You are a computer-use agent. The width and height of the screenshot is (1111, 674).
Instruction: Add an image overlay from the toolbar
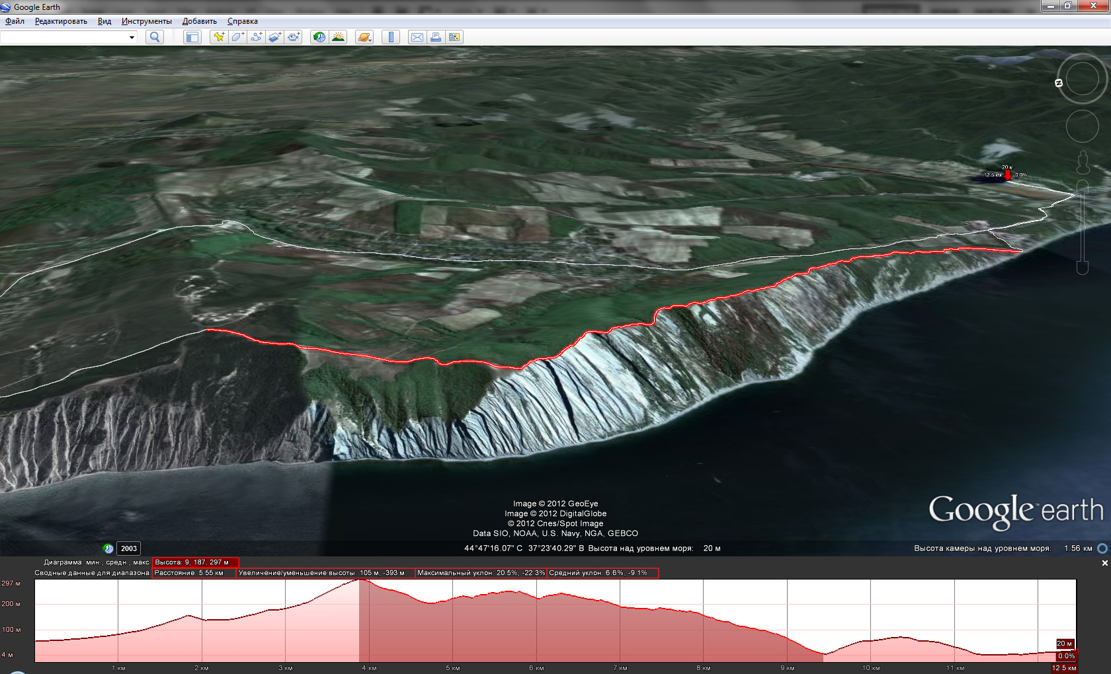point(274,37)
